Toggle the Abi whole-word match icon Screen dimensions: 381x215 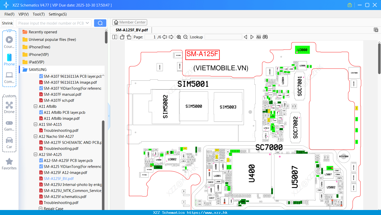click(x=258, y=37)
